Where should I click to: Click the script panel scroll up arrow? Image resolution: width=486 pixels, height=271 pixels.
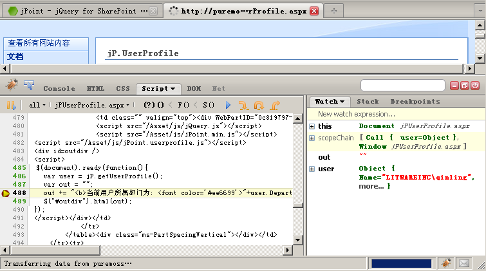(297, 118)
